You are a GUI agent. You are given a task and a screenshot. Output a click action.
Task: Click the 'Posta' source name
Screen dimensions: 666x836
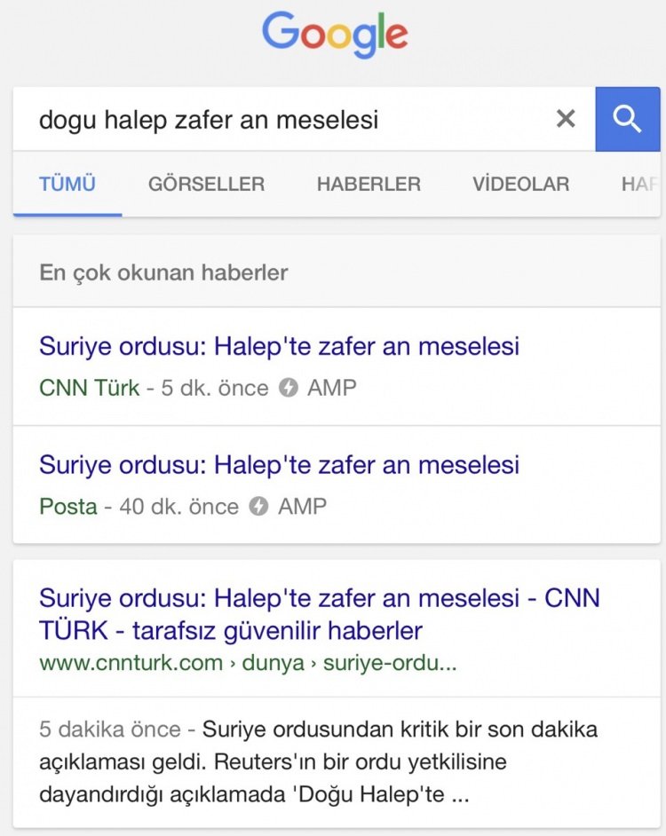(68, 507)
